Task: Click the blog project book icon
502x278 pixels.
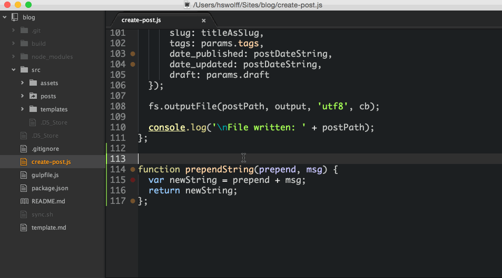Action: point(15,17)
